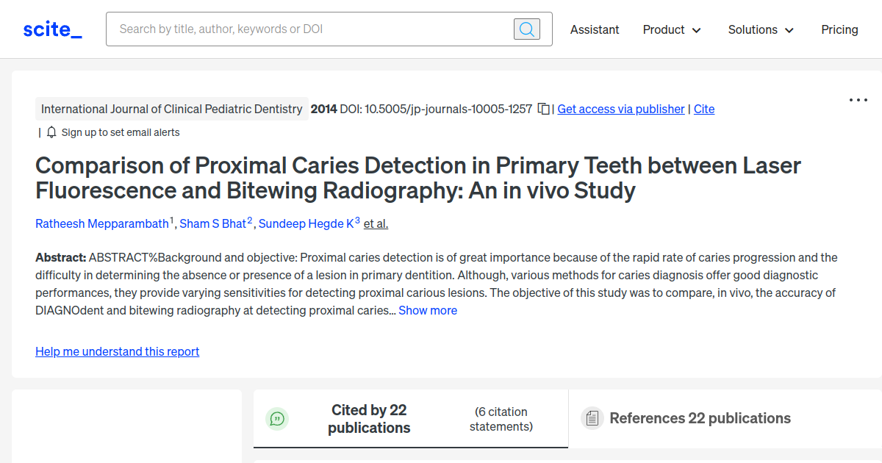
Task: Click the scite_ logo
Action: tap(51, 29)
